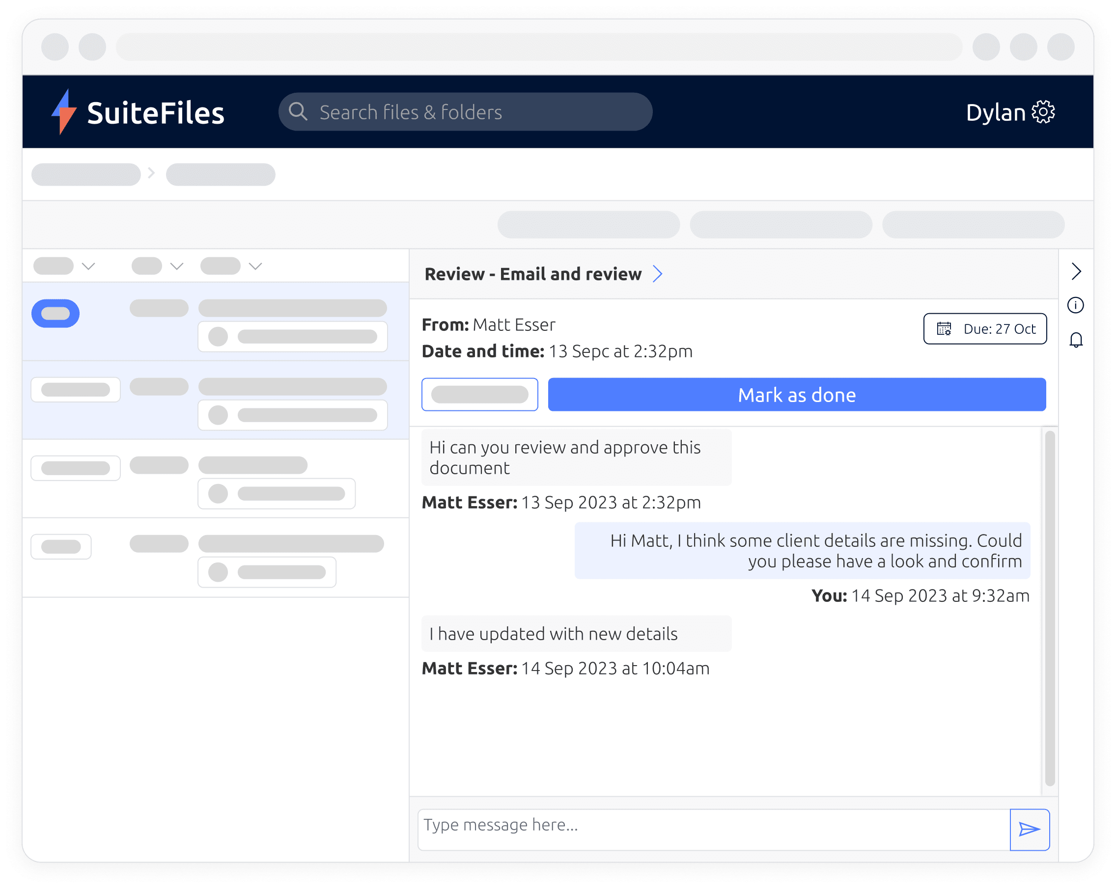Select the blue highlighted status pill
This screenshot has width=1116, height=888.
pos(56,313)
